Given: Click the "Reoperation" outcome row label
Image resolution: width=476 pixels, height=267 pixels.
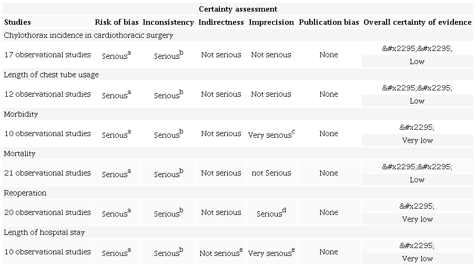Looking at the screenshot, I should 25,193.
